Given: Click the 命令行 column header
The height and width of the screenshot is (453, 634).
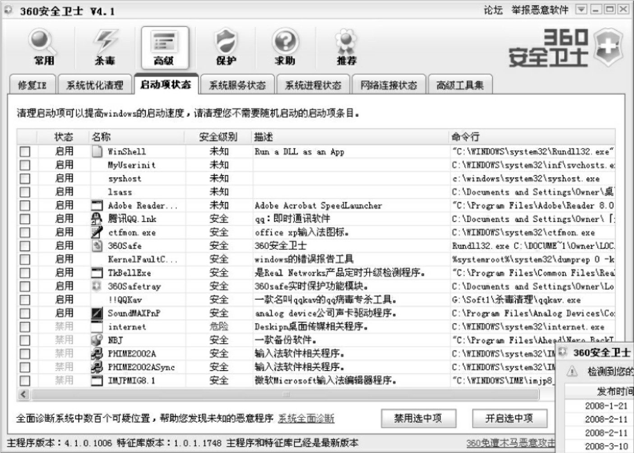Looking at the screenshot, I should 532,137.
